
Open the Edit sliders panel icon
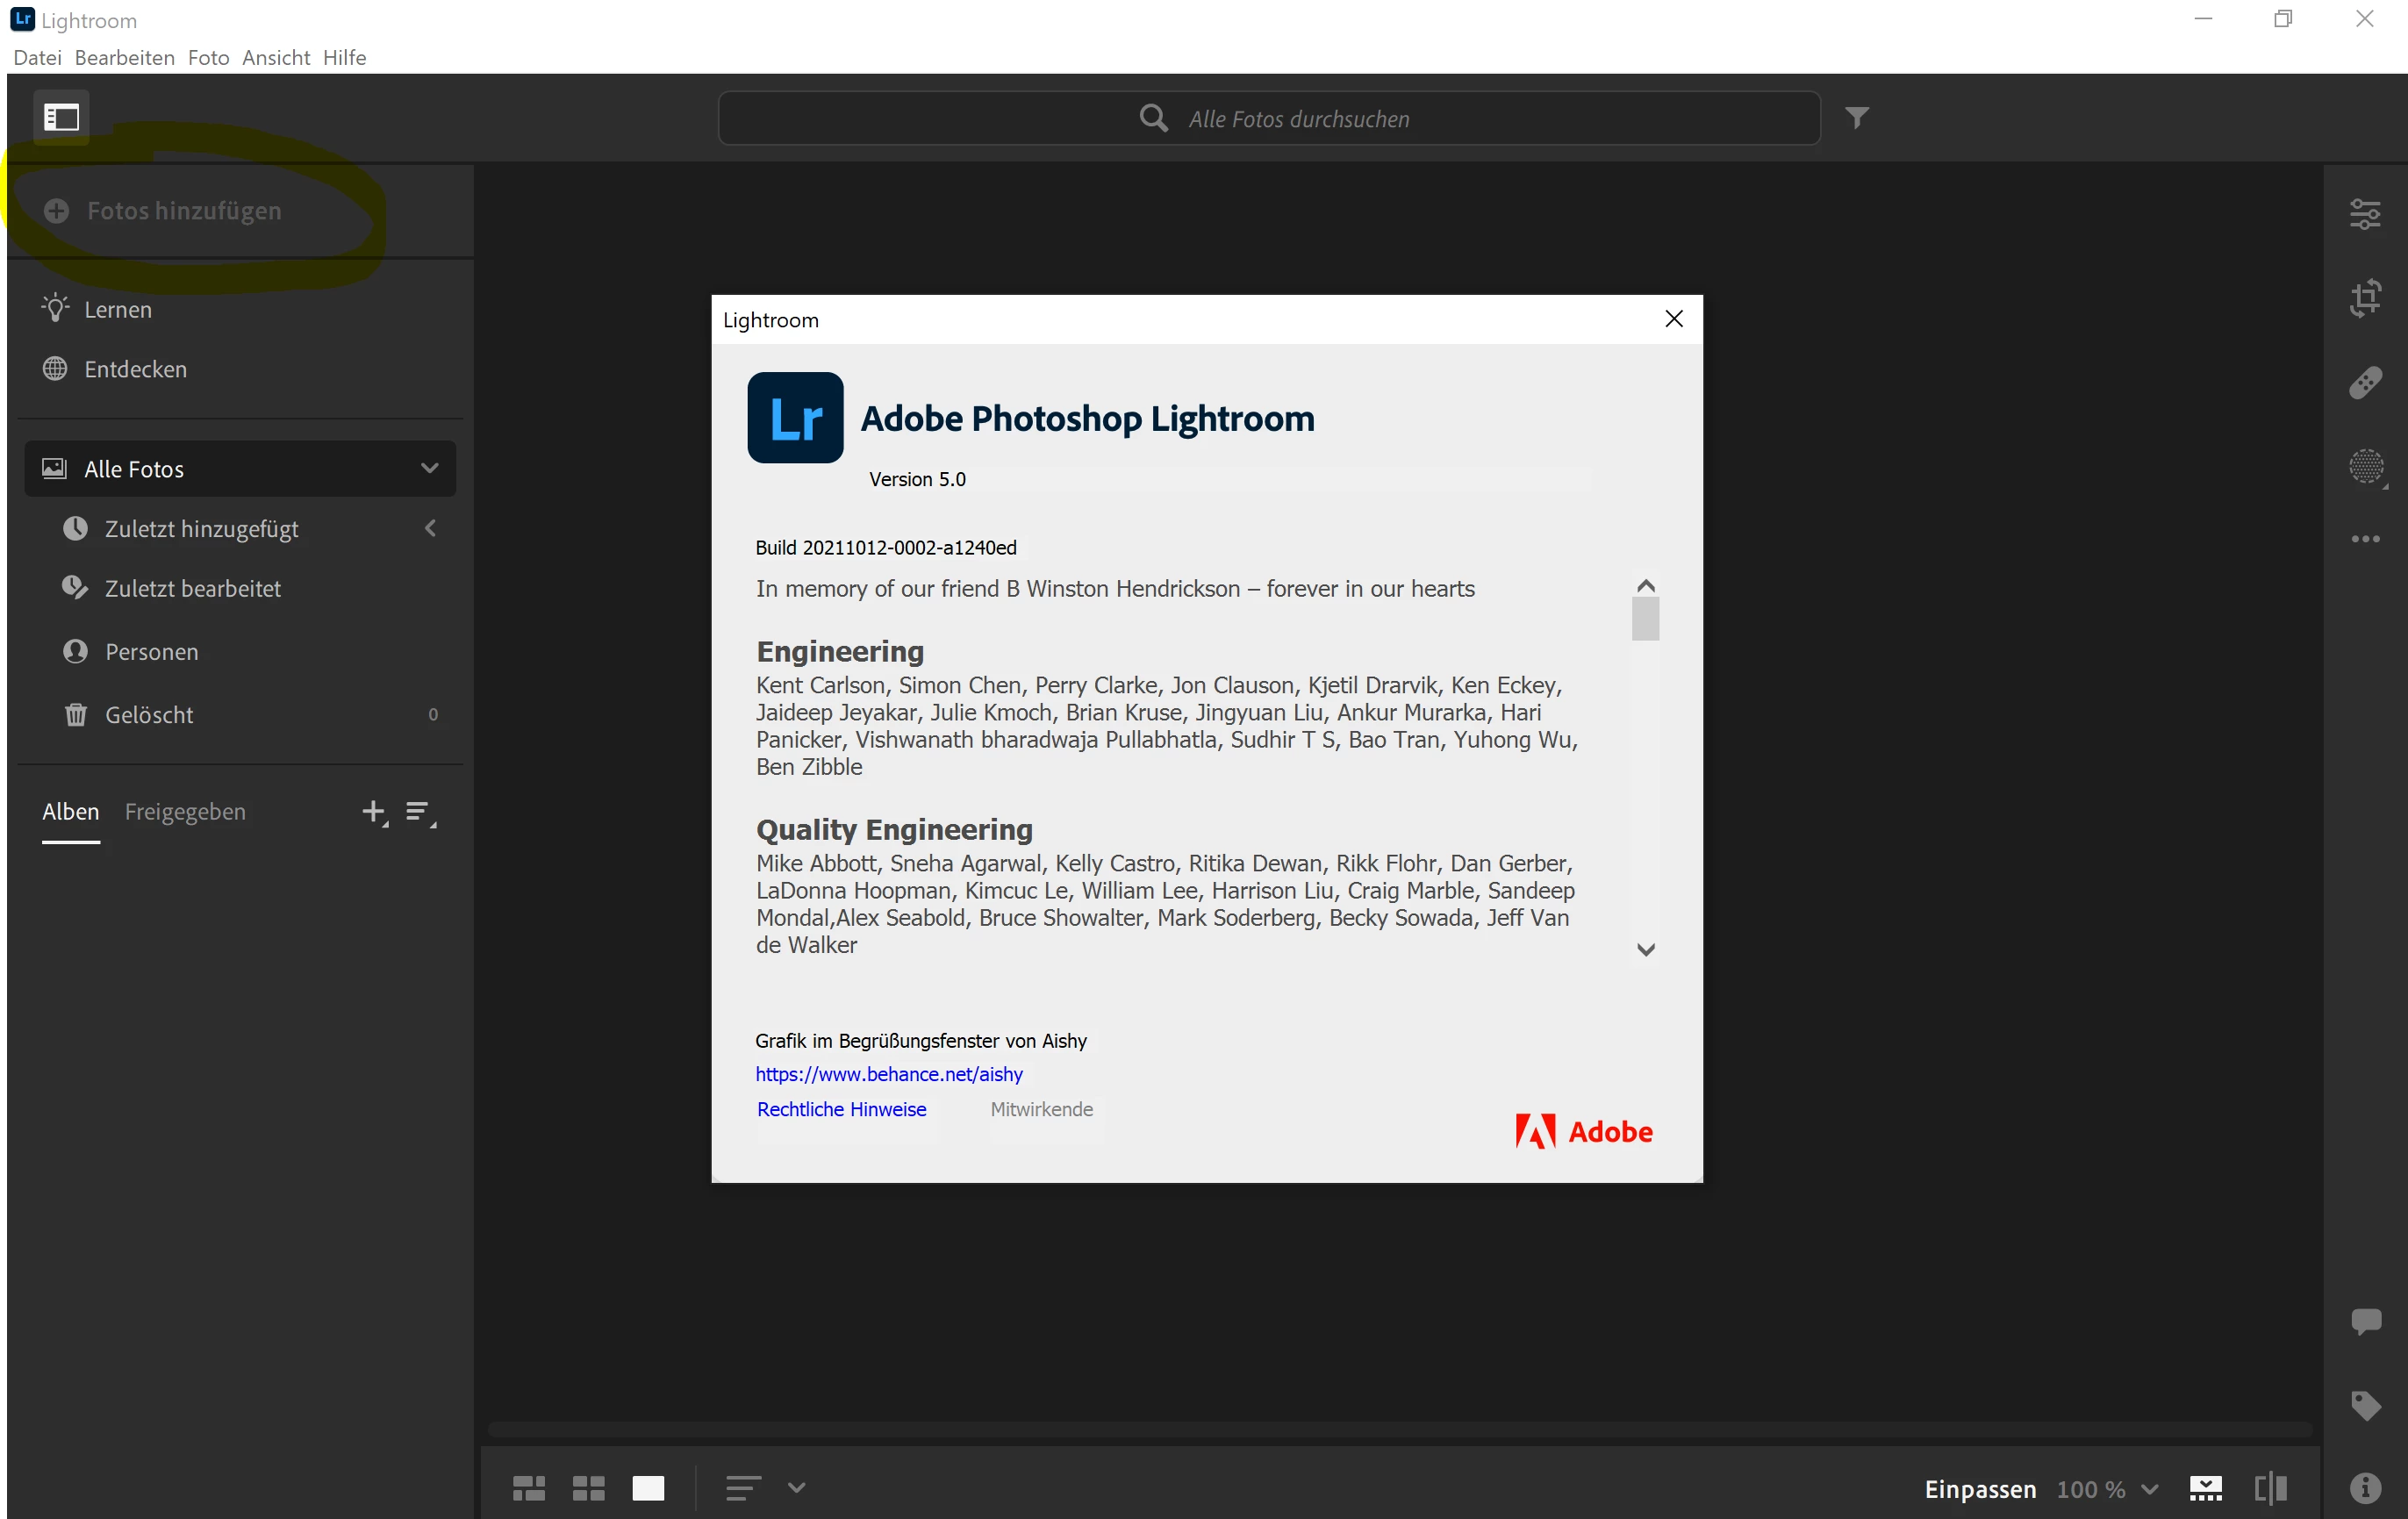(2365, 214)
